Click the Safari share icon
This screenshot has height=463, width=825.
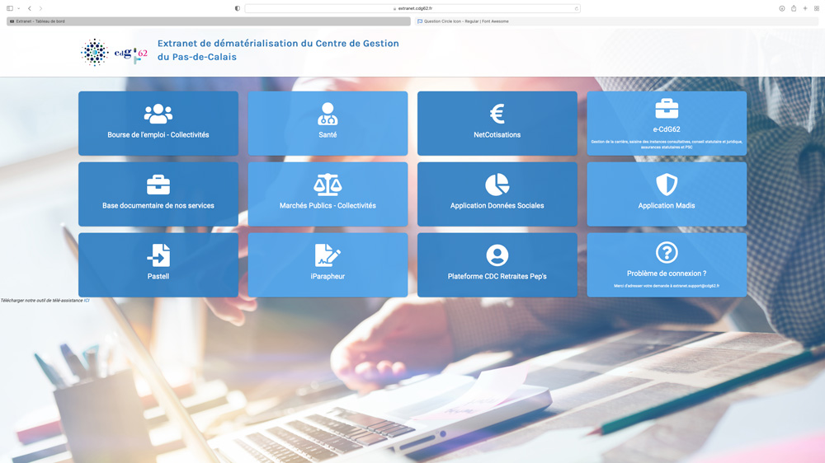point(794,8)
